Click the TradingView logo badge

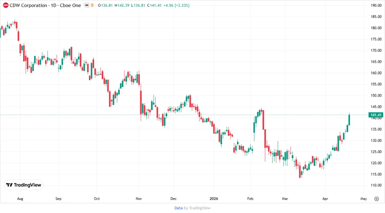pyautogui.click(x=24, y=185)
